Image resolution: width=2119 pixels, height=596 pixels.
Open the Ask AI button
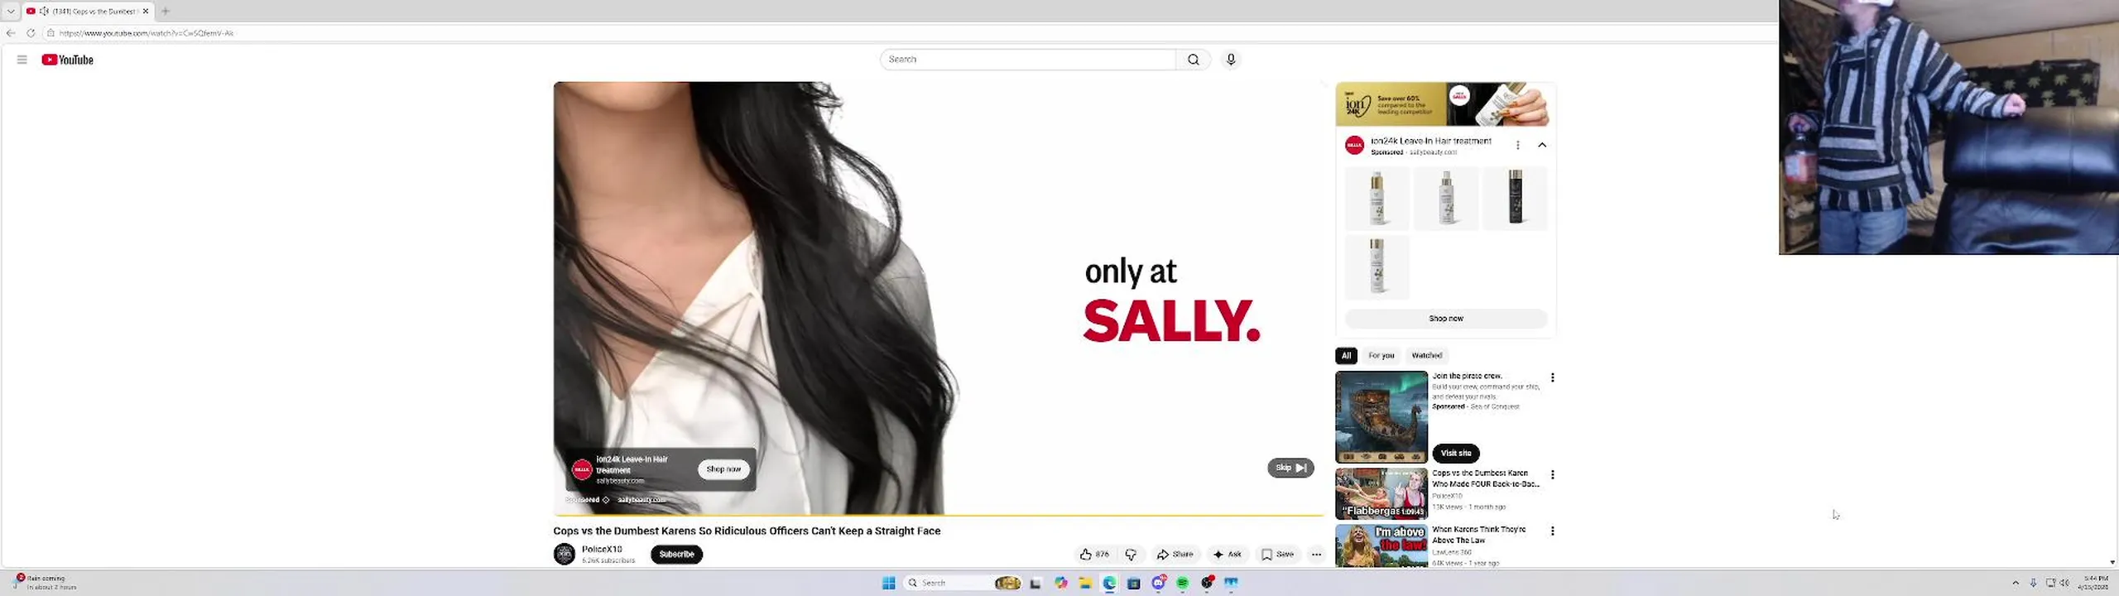[1227, 555]
